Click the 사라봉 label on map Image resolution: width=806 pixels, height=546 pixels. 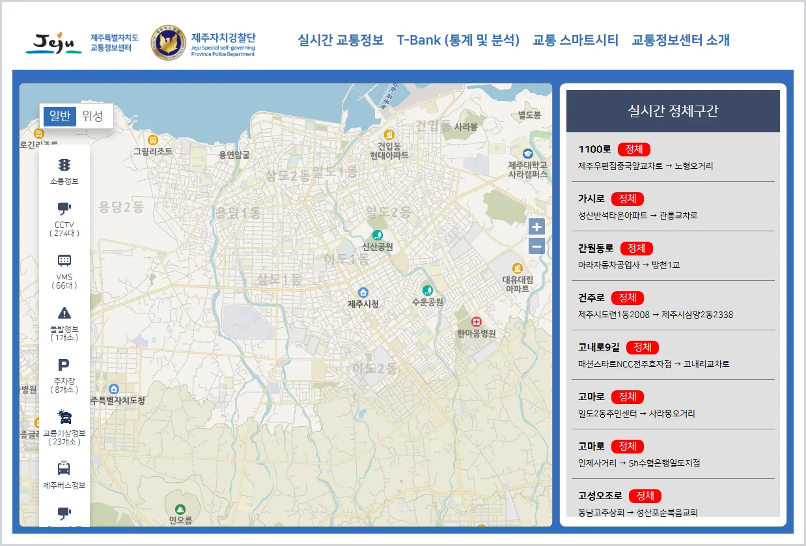(466, 126)
